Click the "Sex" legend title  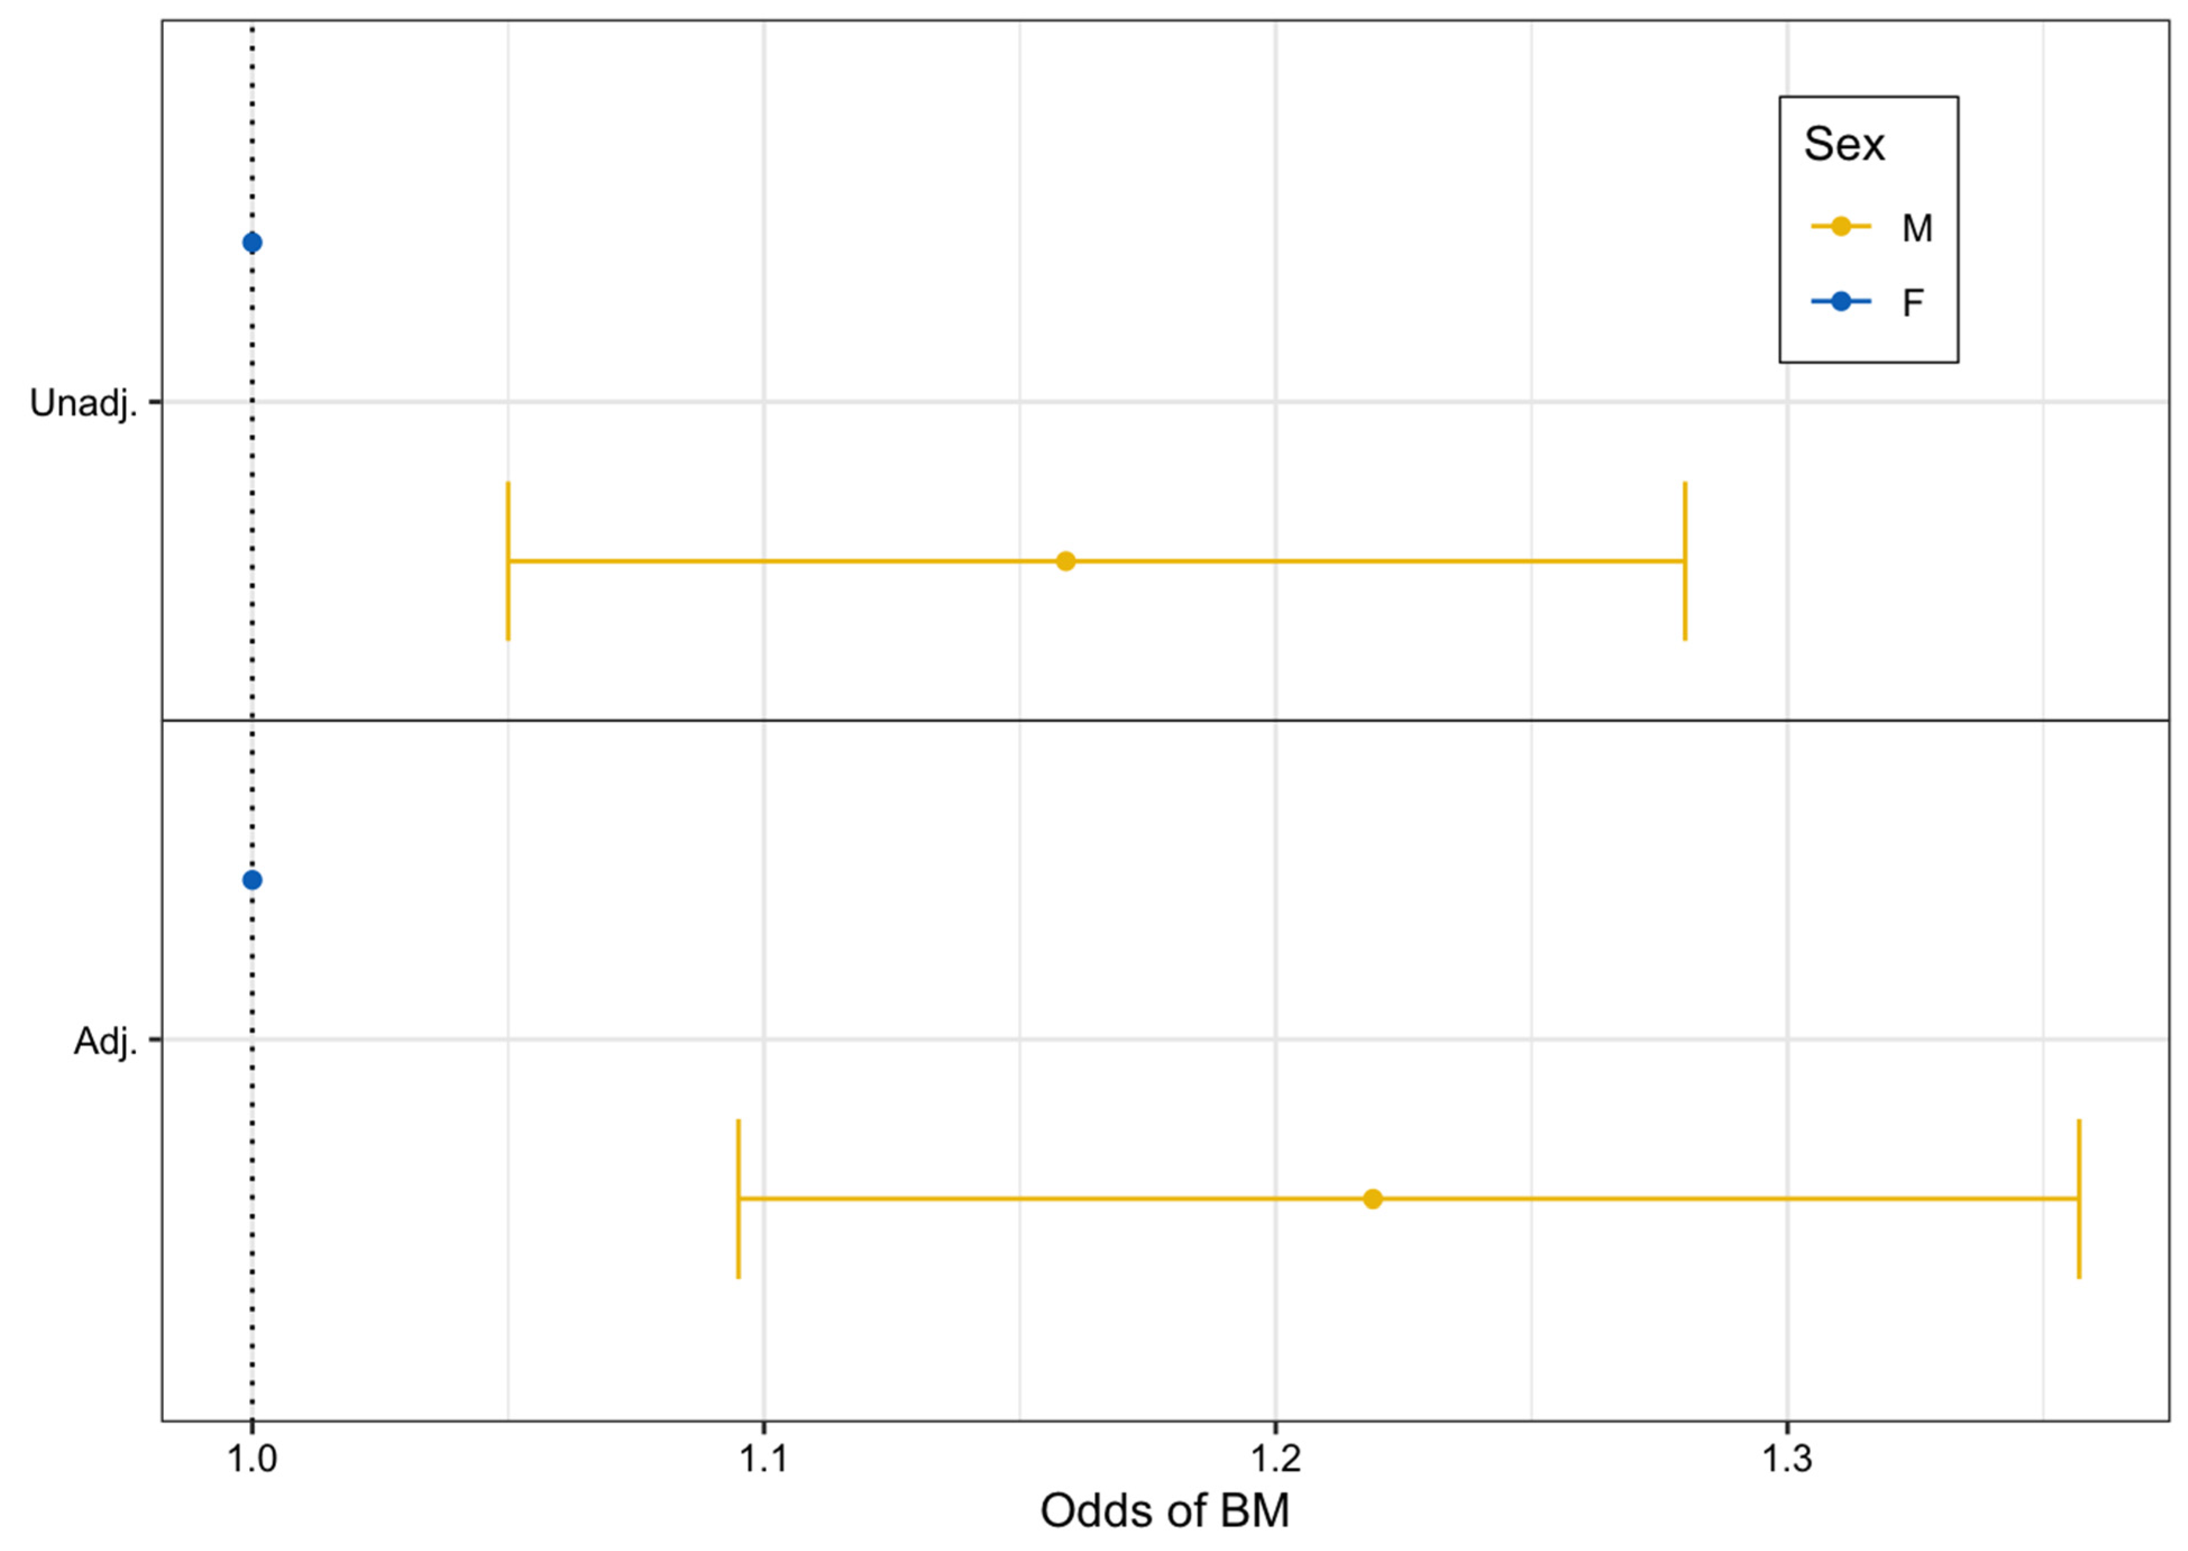[1844, 145]
